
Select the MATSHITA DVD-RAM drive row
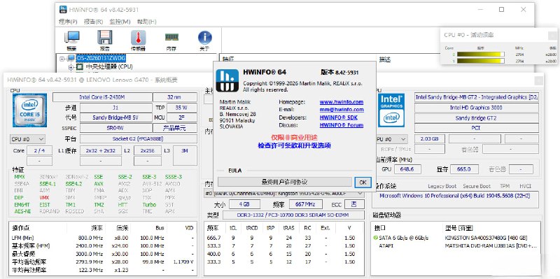(456, 246)
